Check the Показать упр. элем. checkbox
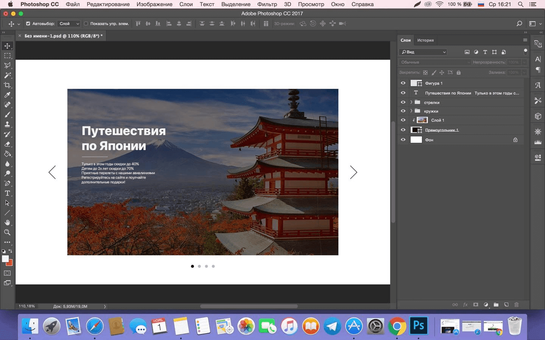The height and width of the screenshot is (340, 545). point(86,23)
